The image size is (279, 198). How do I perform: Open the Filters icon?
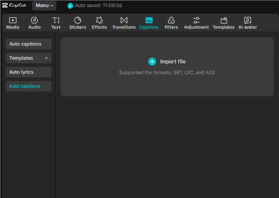point(171,20)
